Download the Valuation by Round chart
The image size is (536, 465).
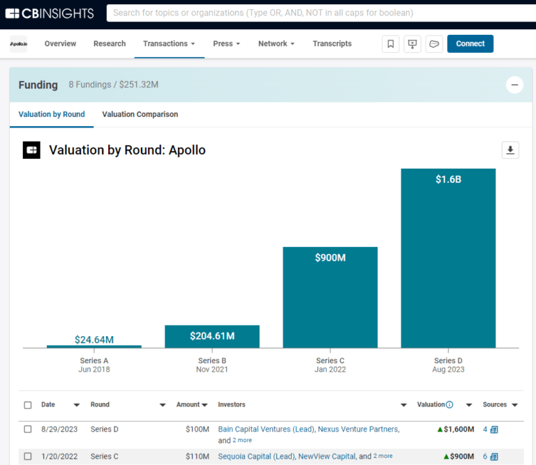click(510, 150)
